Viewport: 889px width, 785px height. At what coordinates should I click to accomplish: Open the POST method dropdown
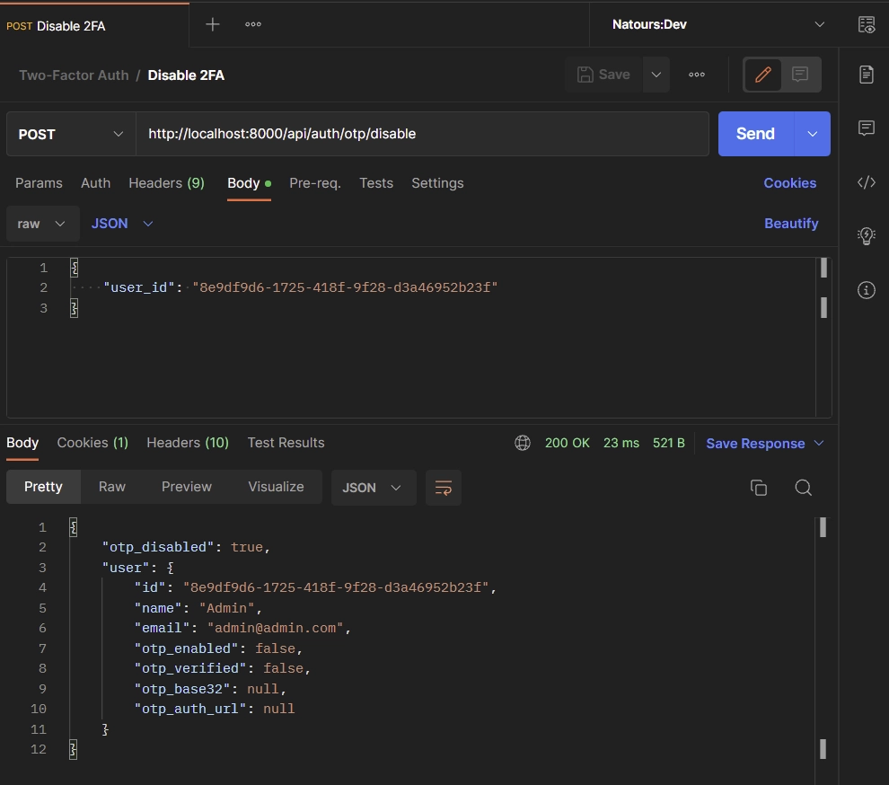click(71, 134)
